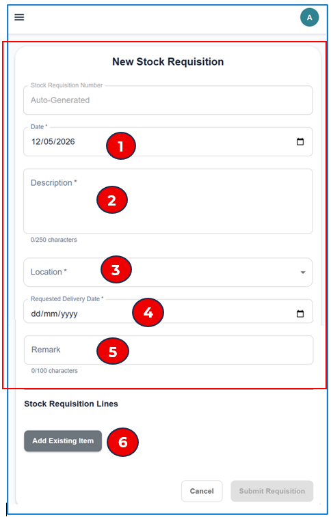
Task: Click the red marker number 3
Action: [116, 269]
